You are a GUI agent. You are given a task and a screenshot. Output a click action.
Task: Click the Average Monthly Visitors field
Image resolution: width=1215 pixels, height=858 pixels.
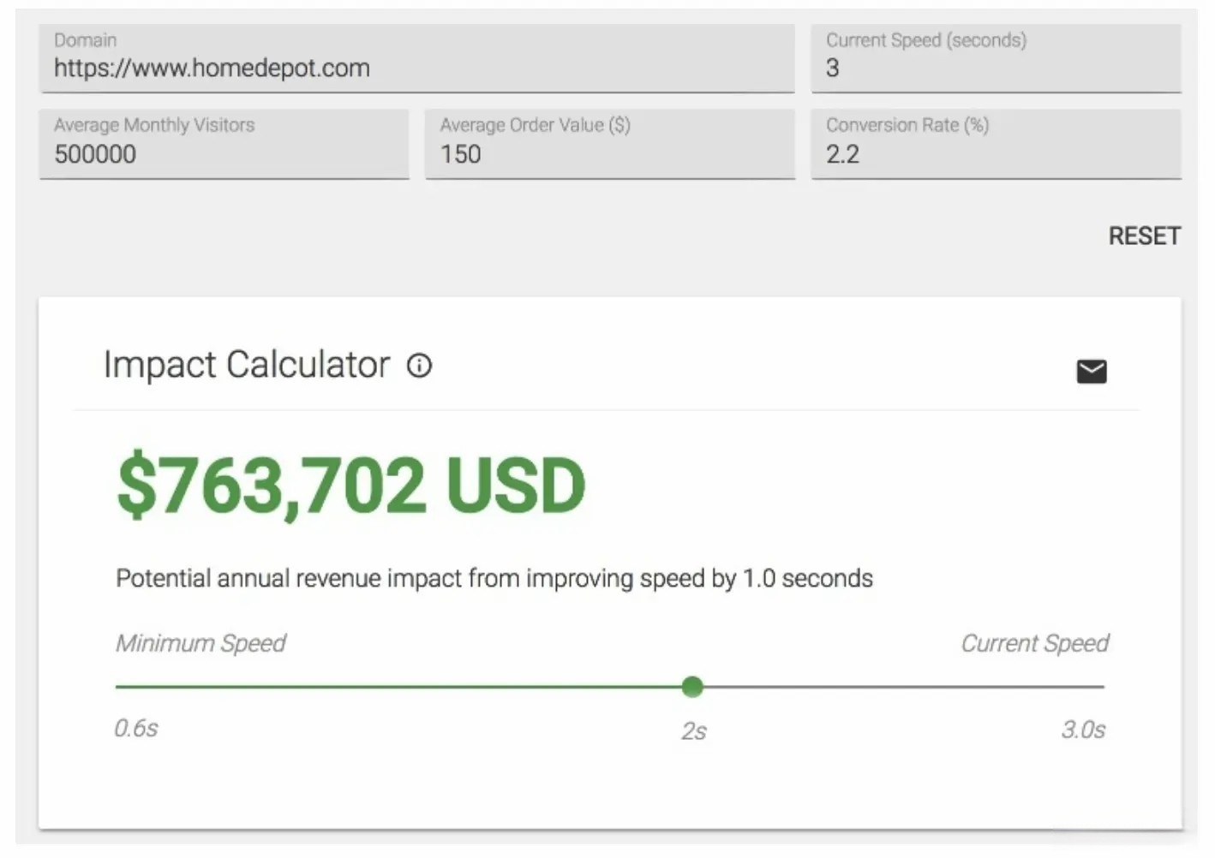224,154
